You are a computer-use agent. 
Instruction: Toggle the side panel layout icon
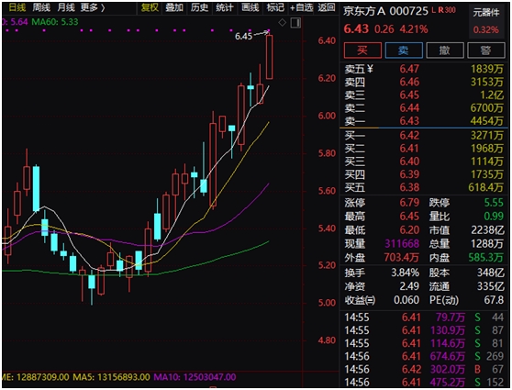[295, 23]
